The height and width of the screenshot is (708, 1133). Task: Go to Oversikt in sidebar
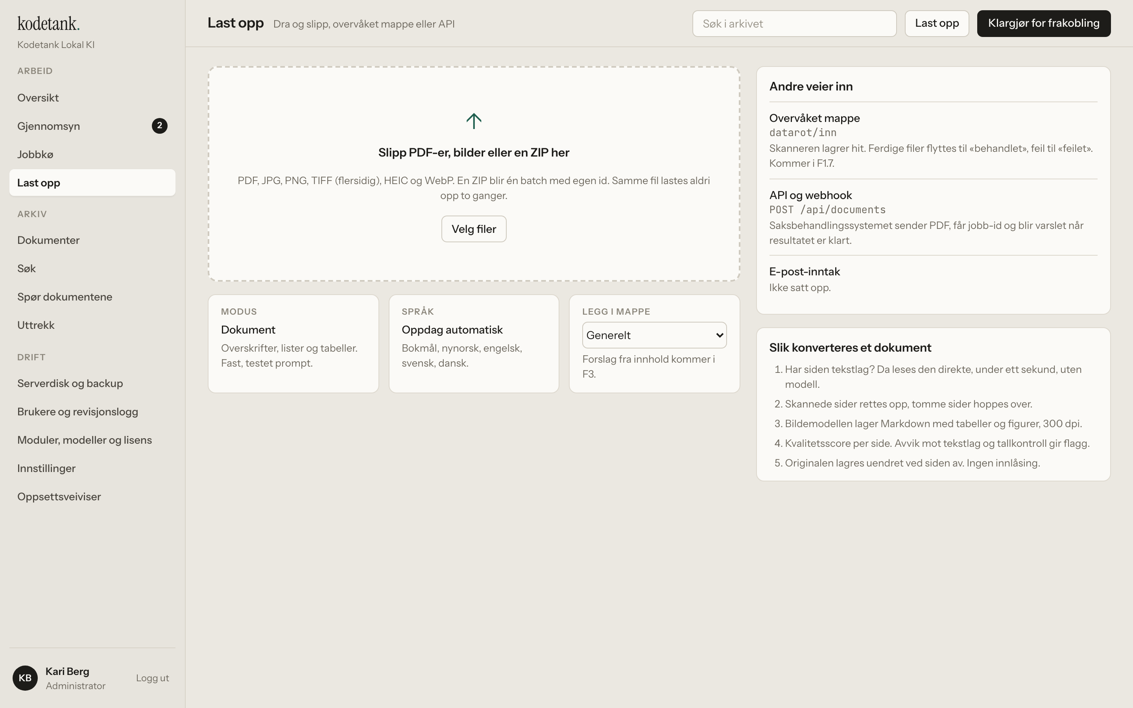(x=92, y=98)
